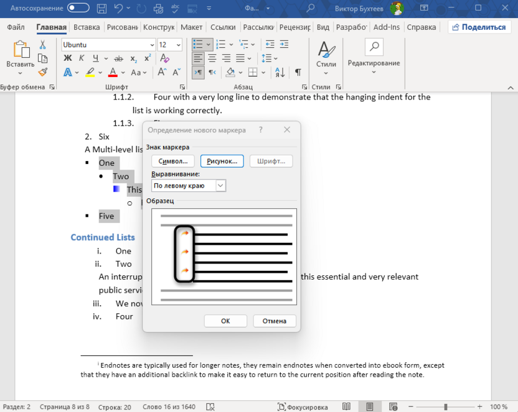Toggle superscript formatting
The height and width of the screenshot is (412, 518).
click(148, 58)
